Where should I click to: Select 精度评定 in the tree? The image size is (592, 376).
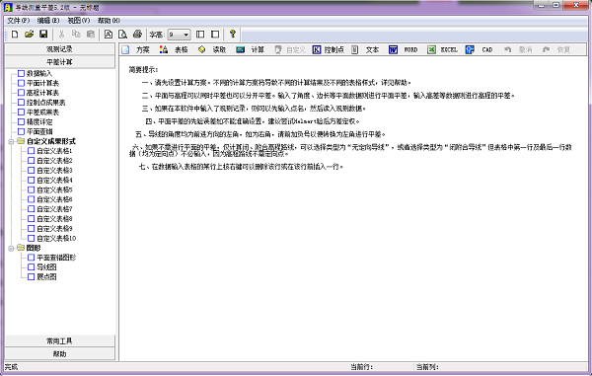pos(39,122)
